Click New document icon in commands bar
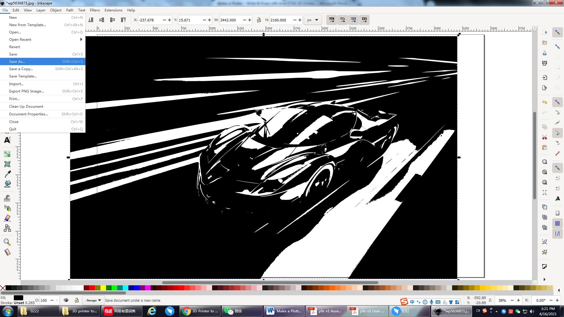Screen dimensions: 564x317 click(x=545, y=33)
